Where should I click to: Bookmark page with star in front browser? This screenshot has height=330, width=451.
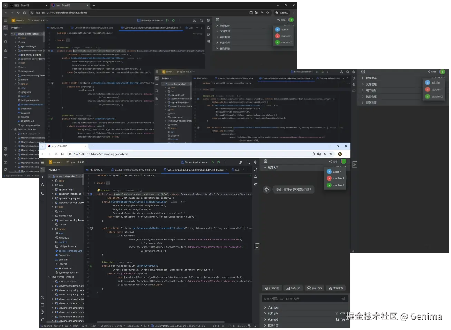(x=331, y=154)
